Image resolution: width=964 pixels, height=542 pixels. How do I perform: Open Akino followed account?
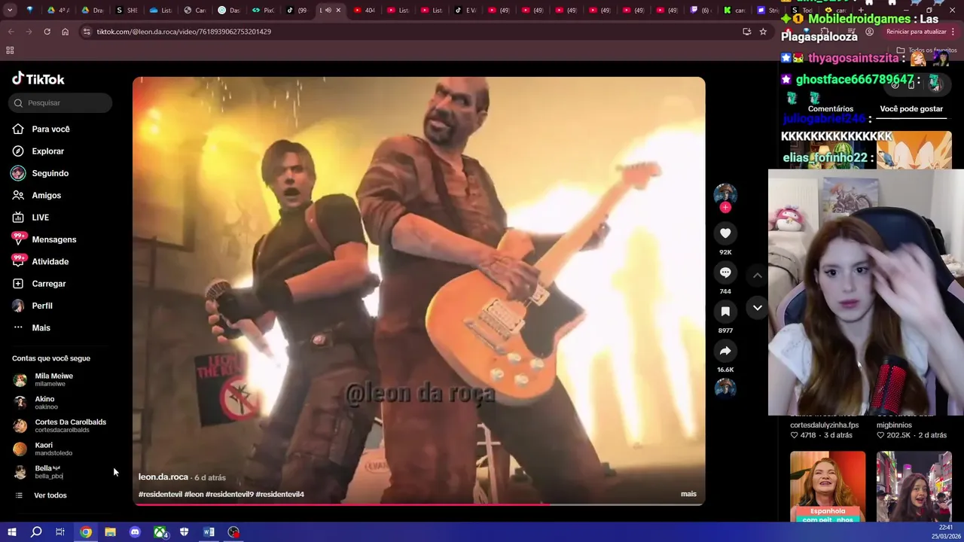click(44, 403)
